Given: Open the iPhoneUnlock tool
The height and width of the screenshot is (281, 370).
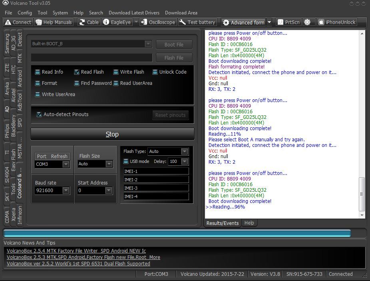Looking at the screenshot, I should click(x=337, y=22).
